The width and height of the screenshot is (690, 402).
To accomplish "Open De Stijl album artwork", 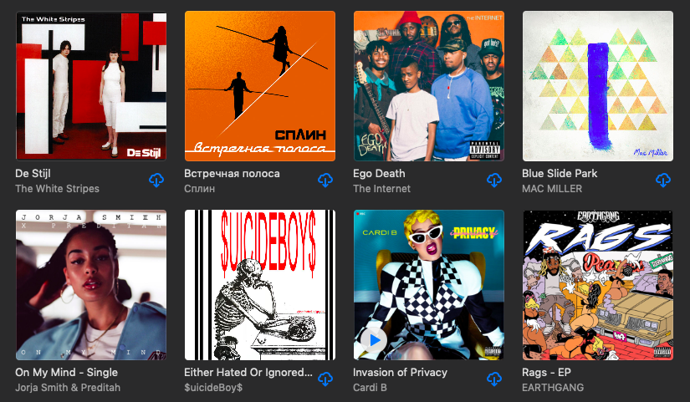I will coord(91,86).
